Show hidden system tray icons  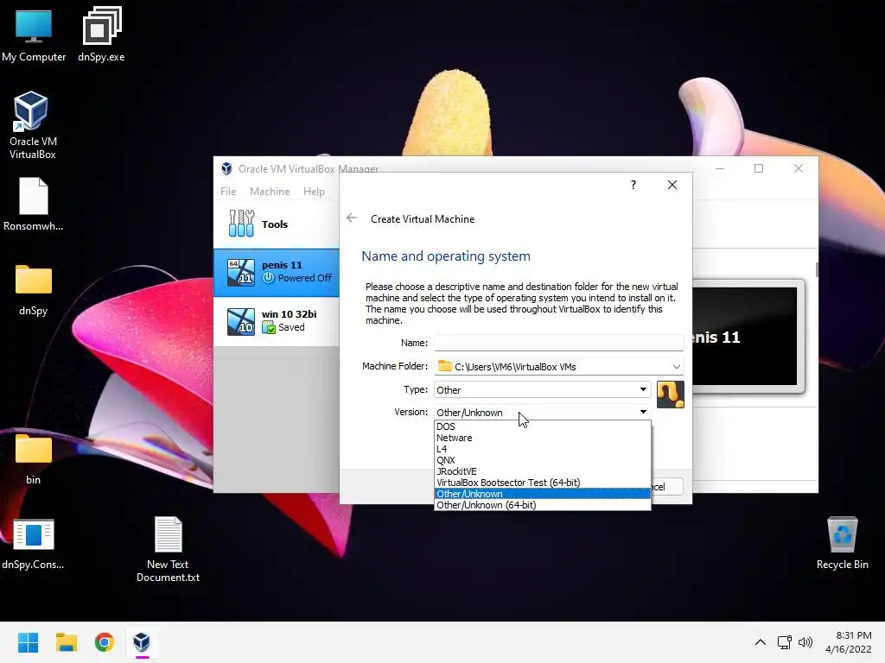pyautogui.click(x=761, y=642)
